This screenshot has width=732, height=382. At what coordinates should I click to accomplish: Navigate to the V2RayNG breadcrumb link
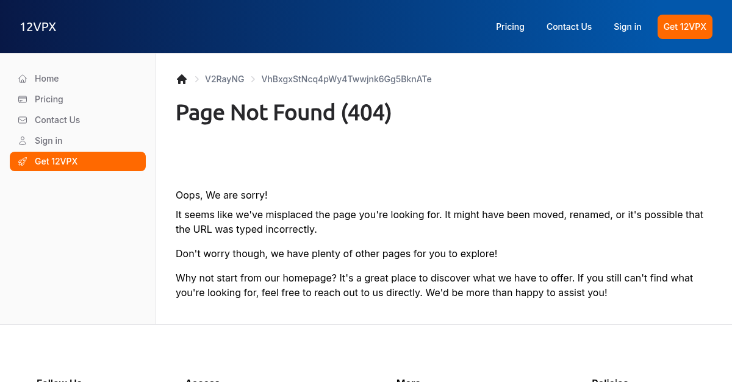click(x=224, y=79)
